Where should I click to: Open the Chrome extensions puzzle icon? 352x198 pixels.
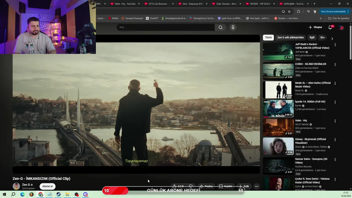coord(298,12)
